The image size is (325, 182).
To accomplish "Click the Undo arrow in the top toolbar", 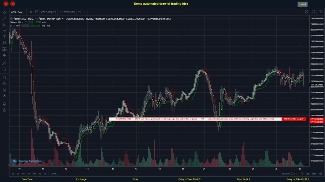I will click(x=79, y=12).
